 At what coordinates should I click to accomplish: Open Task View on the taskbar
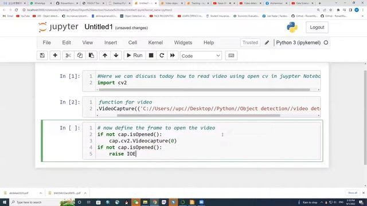point(89,202)
